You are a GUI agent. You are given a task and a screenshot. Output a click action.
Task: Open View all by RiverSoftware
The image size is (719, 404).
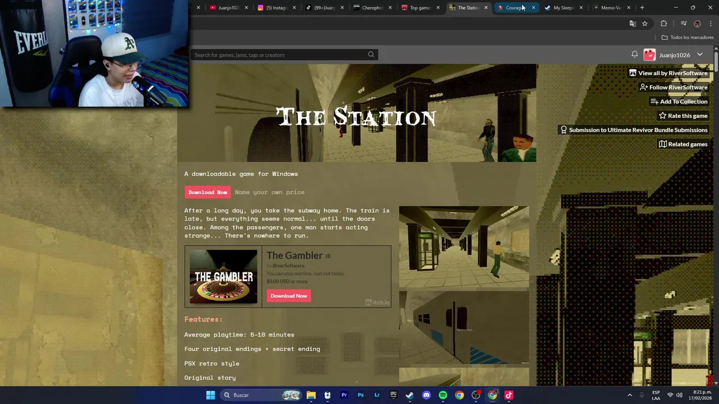pos(668,73)
